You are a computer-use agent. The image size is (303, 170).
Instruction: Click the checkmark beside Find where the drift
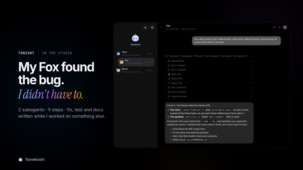(171, 129)
